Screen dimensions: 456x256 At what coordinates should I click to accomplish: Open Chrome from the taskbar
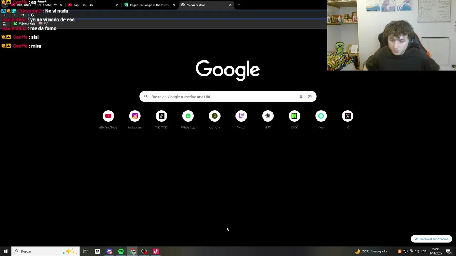pyautogui.click(x=133, y=251)
